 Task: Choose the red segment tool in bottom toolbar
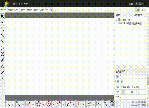click(18, 104)
